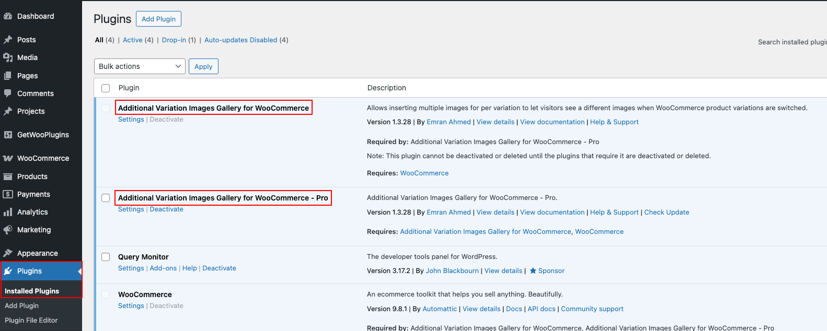827x331 pixels.
Task: Open John Blackbourn author link
Action: [x=452, y=270]
